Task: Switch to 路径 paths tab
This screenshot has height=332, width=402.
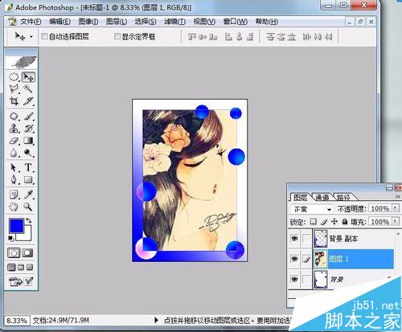Action: pos(343,198)
